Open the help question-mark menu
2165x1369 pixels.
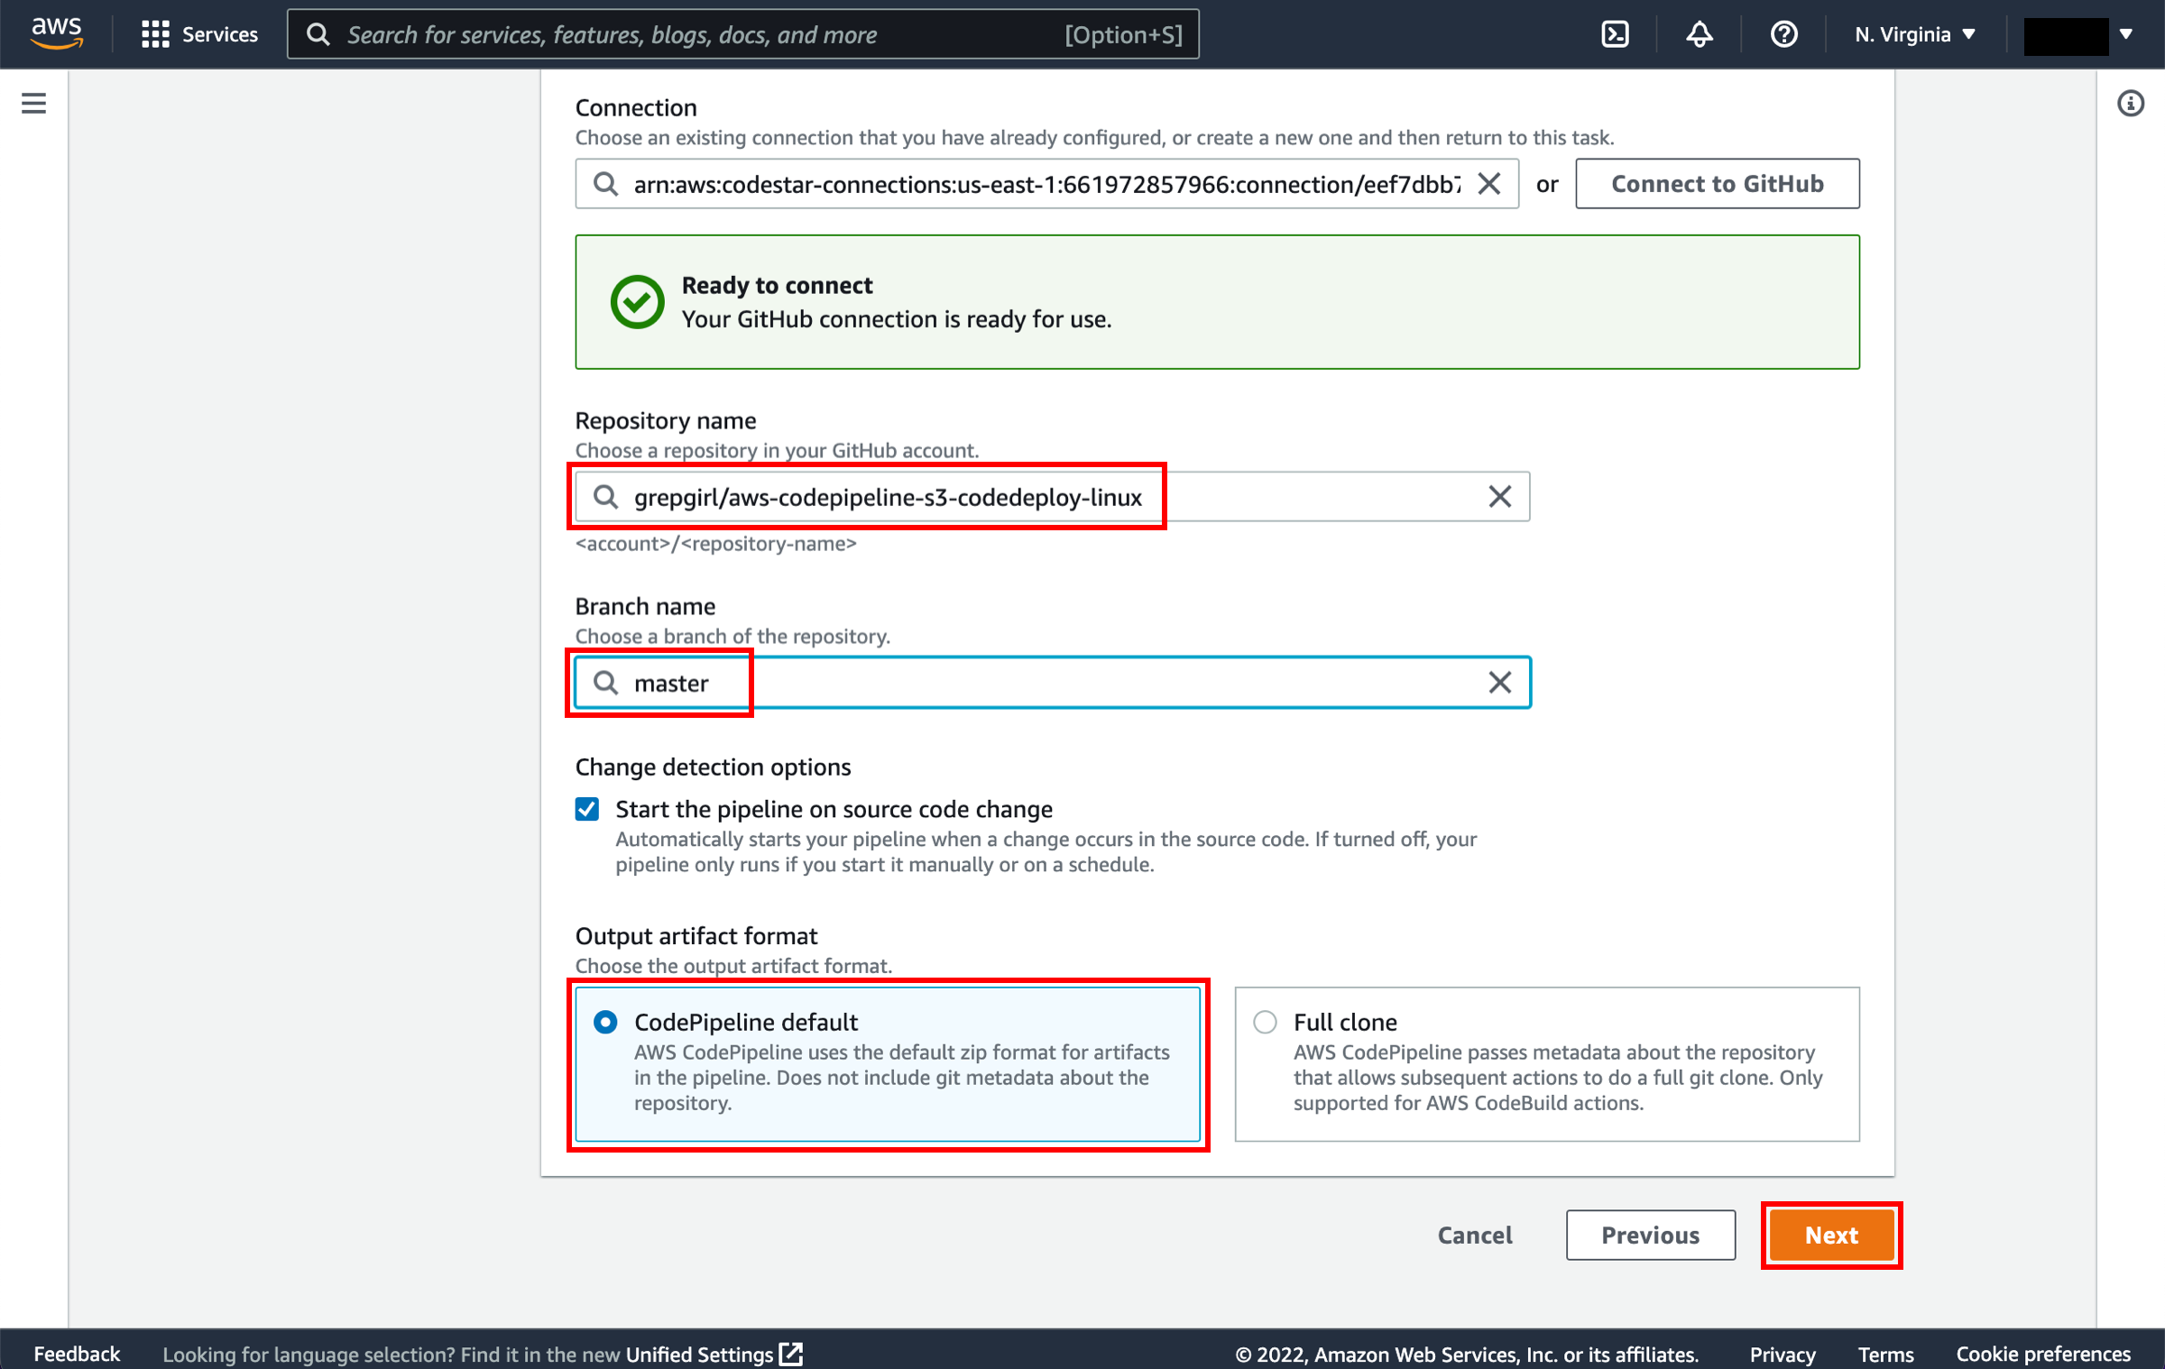tap(1783, 34)
